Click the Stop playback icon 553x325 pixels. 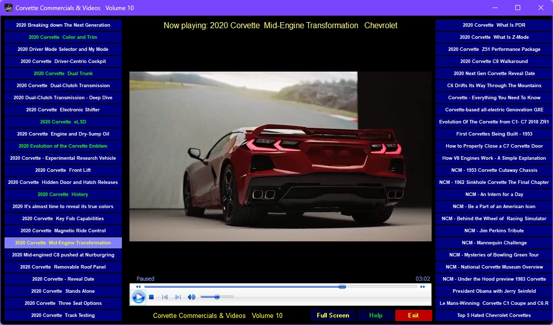(151, 297)
